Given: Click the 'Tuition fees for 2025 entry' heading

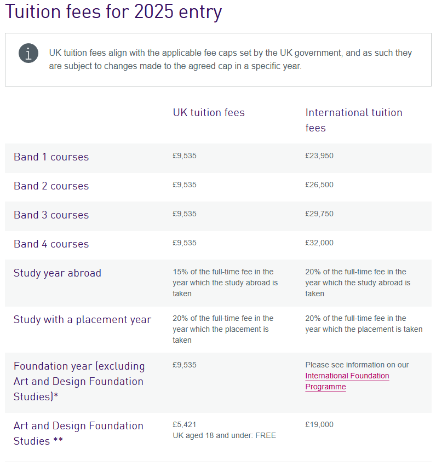Looking at the screenshot, I should (x=113, y=12).
